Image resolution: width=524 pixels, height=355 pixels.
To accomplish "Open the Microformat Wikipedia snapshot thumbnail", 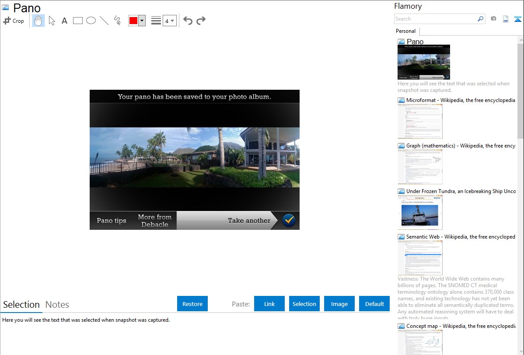I will 420,121.
